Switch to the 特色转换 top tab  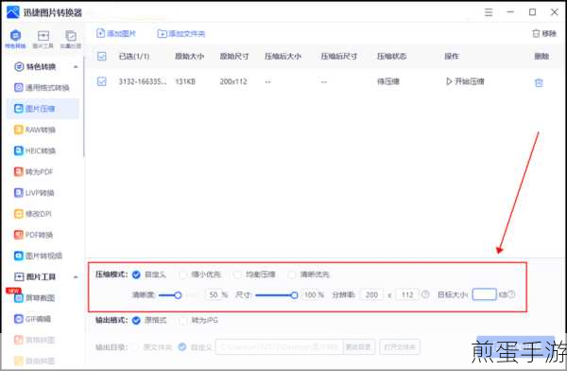pos(15,39)
